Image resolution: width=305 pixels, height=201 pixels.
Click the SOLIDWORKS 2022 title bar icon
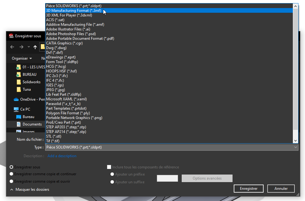(11, 36)
